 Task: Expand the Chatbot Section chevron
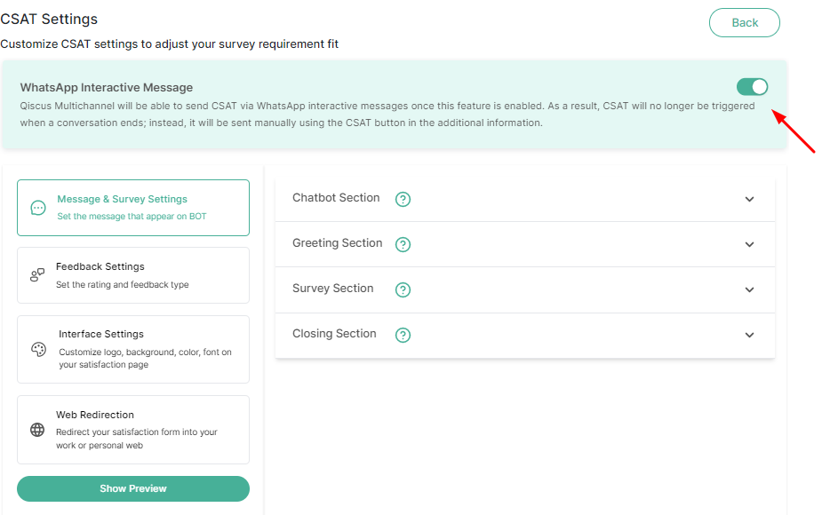749,200
